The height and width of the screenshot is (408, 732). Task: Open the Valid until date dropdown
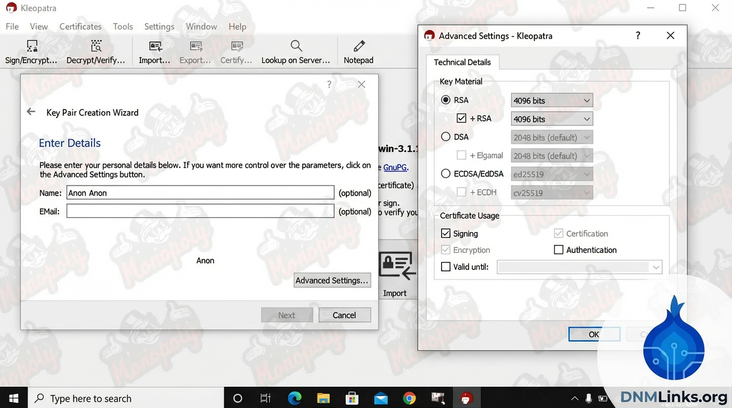click(x=655, y=267)
